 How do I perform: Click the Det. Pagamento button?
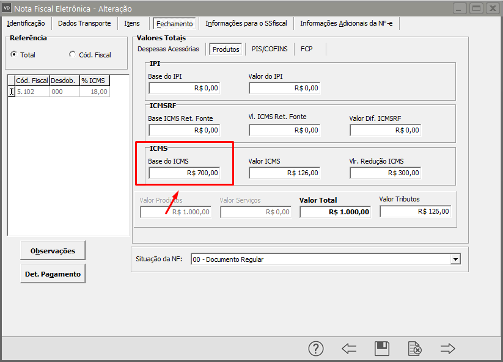pos(53,274)
